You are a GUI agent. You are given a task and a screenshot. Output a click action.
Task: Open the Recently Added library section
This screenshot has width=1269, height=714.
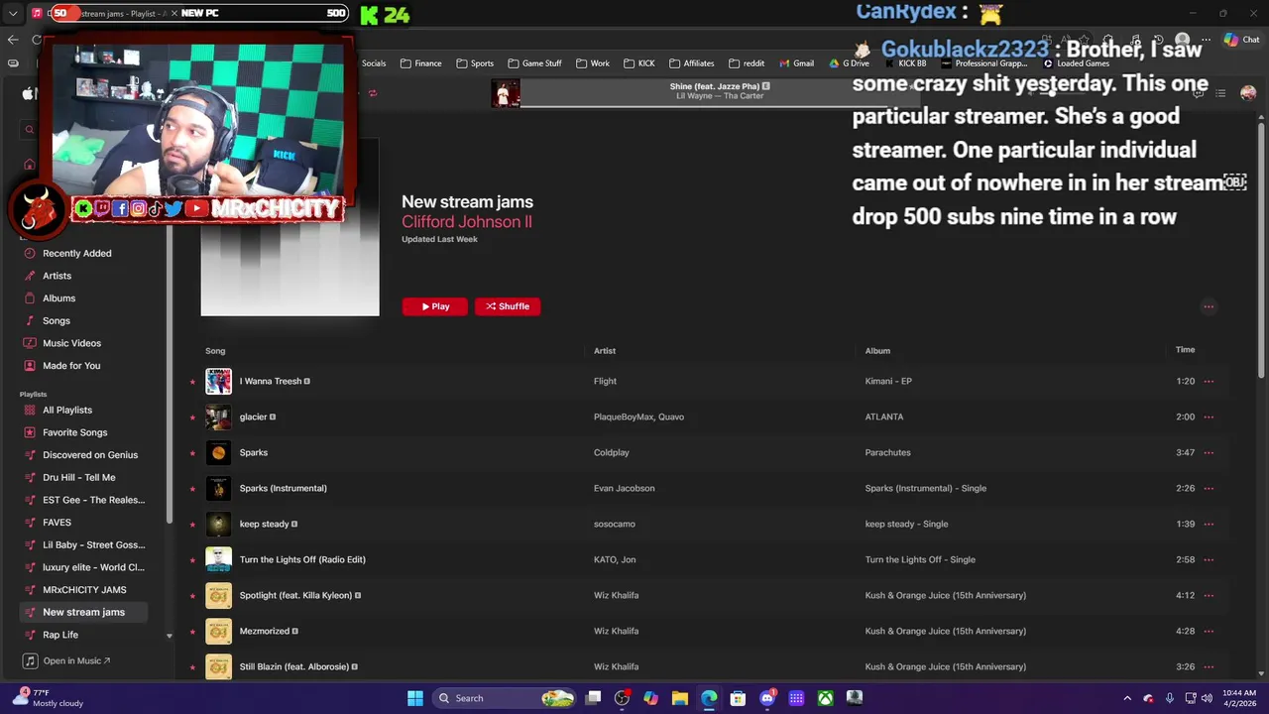(x=76, y=253)
